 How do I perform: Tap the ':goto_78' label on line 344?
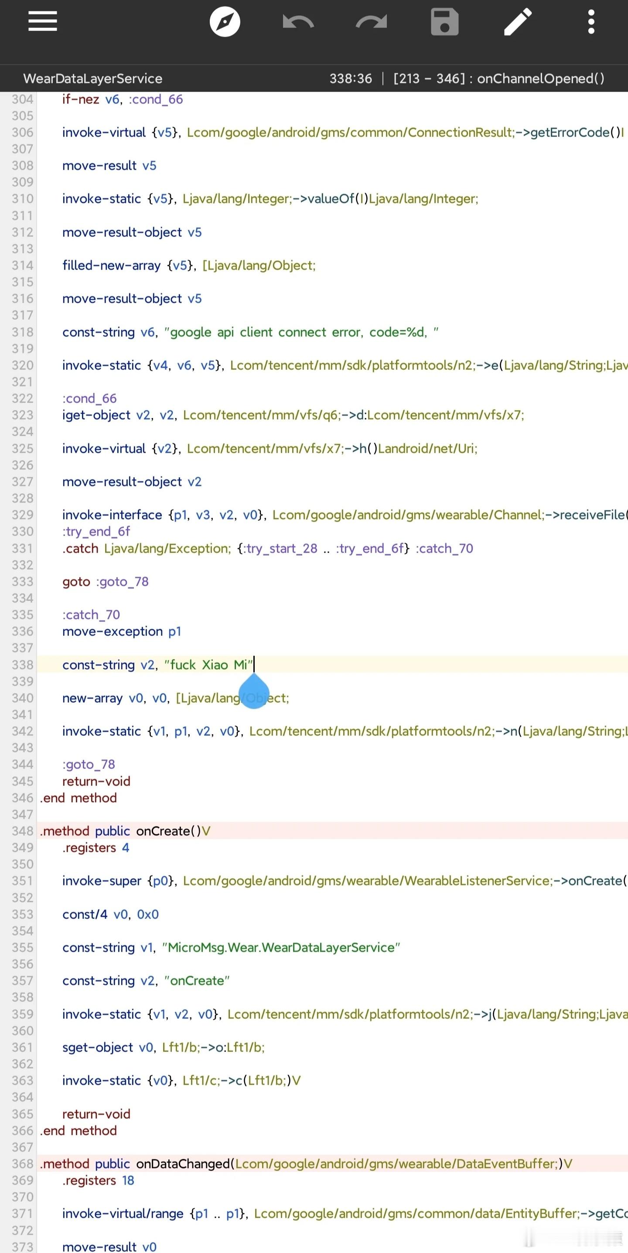click(x=89, y=764)
